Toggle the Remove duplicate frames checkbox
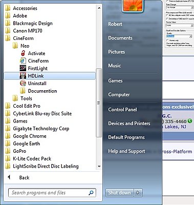The width and height of the screenshot is (194, 205). tap(167, 1)
